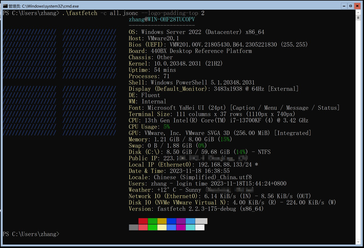Click the purple block in the top row
Viewport: 364px width, 248px height.
pos(181,221)
